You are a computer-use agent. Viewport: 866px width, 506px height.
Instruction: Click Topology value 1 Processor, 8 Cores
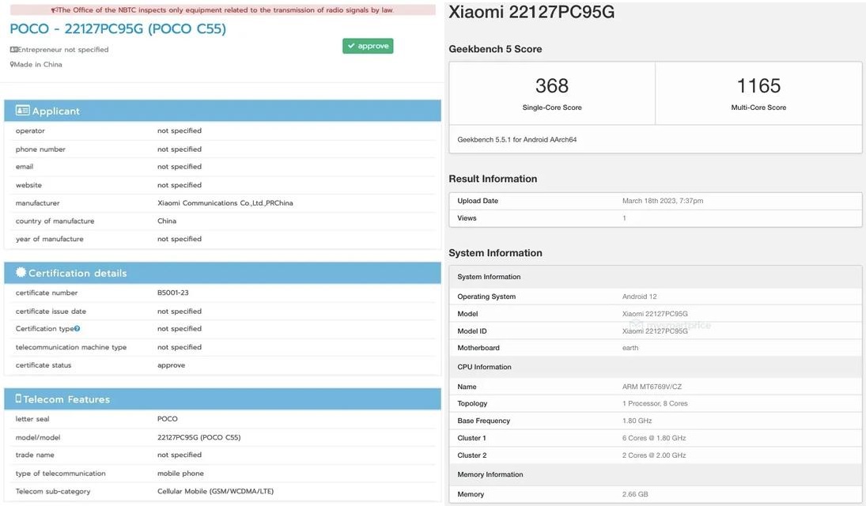pos(655,404)
